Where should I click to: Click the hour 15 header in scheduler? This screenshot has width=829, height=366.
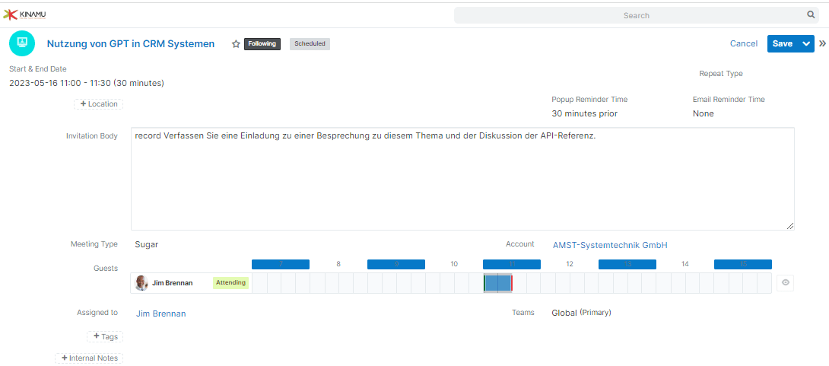tap(743, 264)
